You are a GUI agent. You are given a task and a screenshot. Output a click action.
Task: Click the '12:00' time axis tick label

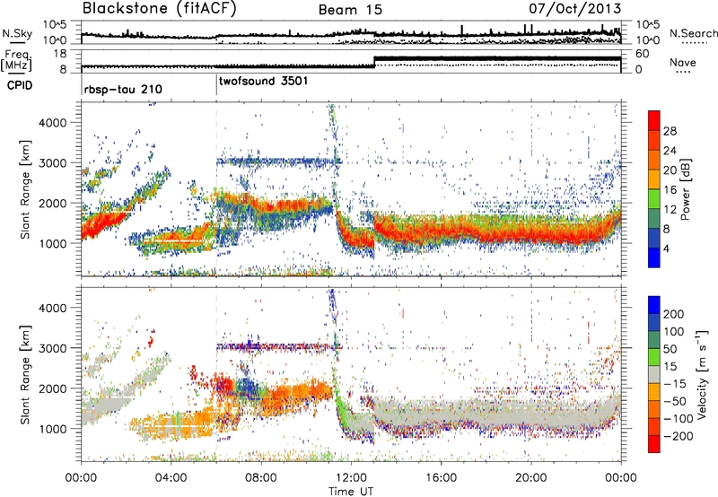(351, 478)
